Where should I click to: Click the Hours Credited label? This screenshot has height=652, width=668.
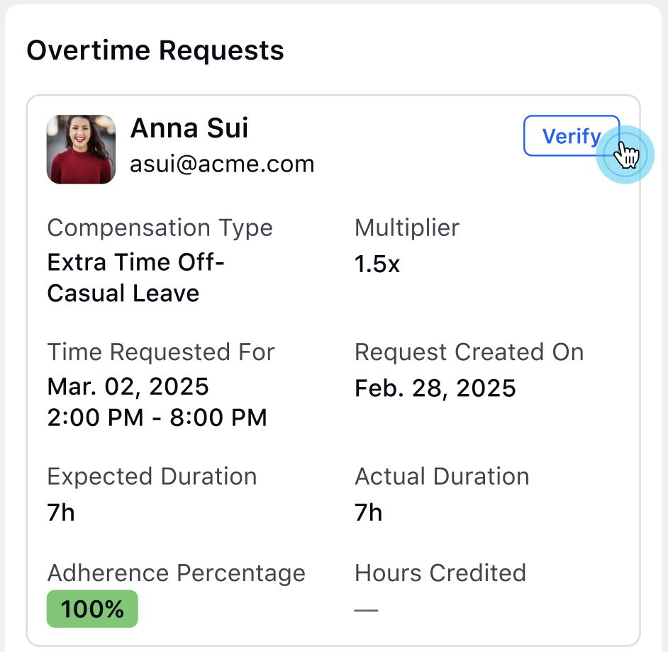440,573
